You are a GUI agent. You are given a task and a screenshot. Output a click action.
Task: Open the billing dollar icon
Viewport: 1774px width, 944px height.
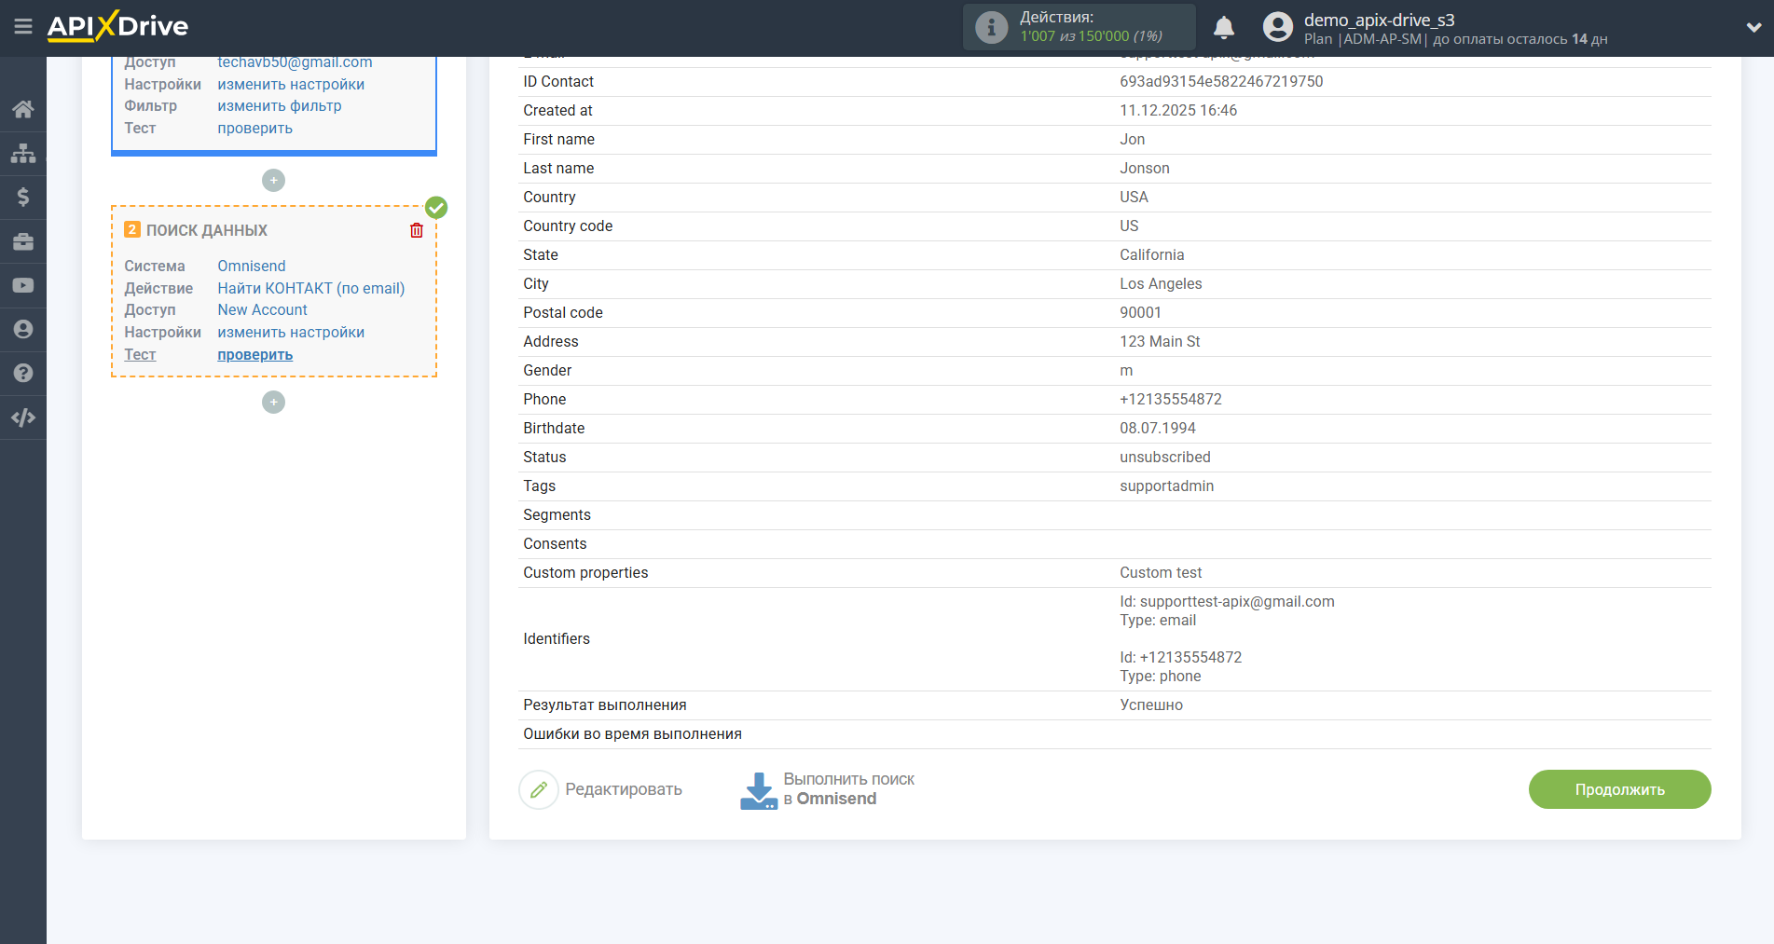(23, 197)
